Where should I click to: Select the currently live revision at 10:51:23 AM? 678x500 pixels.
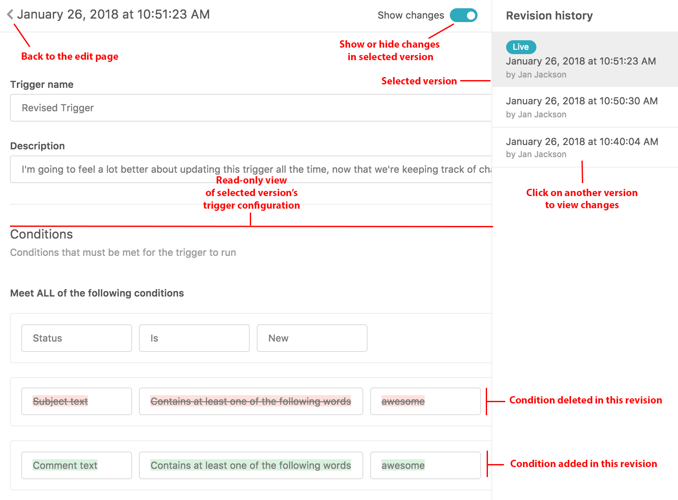(581, 61)
